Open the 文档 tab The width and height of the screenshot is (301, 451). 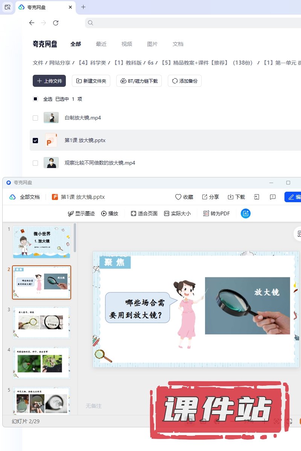178,44
